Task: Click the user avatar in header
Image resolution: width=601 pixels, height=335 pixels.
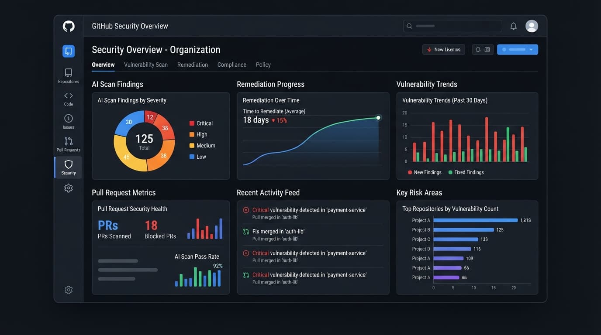Action: tap(532, 26)
